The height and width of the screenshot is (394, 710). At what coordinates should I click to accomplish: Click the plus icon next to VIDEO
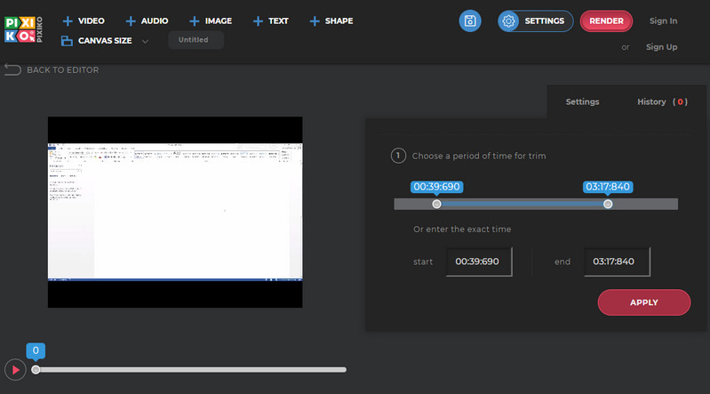tap(68, 20)
